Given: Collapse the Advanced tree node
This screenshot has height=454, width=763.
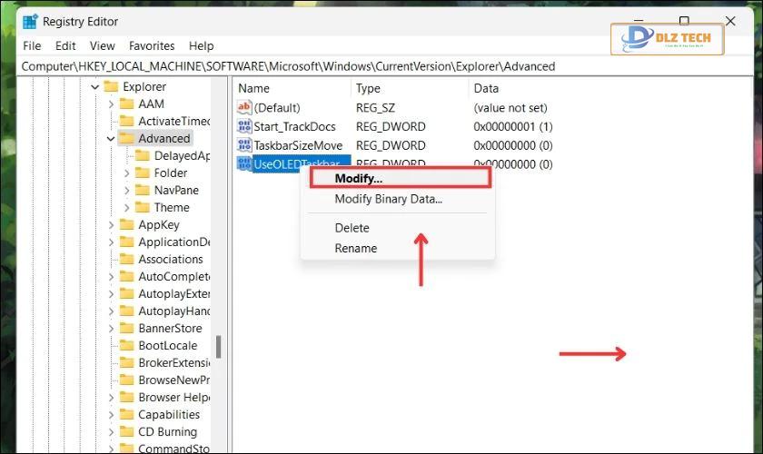Looking at the screenshot, I should 111,139.
